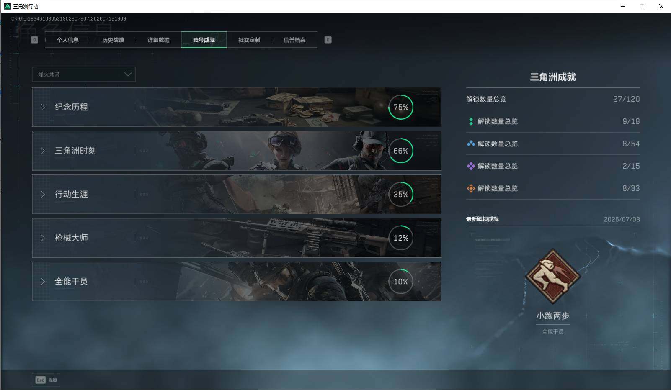
Task: Go to the 信誉档案 tab
Action: [x=294, y=40]
